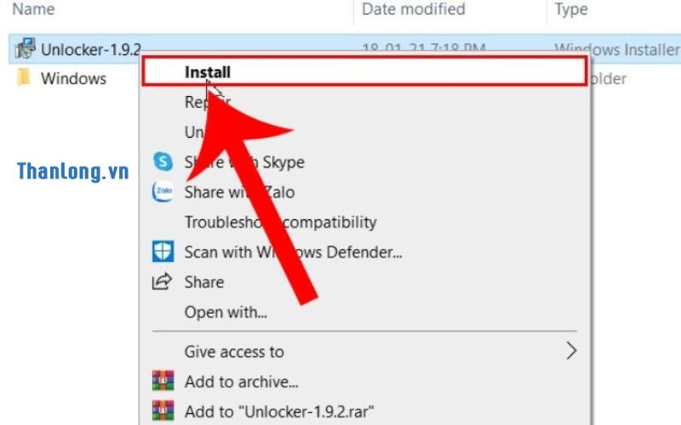Click WinRAR icon beside Add to Unlocker-1.9.2.rar
681x425 pixels.
(162, 411)
